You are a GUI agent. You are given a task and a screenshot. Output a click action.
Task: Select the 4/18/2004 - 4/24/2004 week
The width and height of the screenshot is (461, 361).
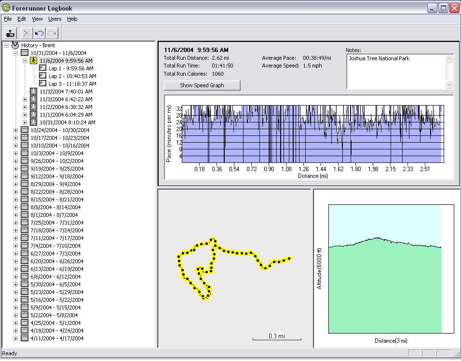tap(57, 331)
